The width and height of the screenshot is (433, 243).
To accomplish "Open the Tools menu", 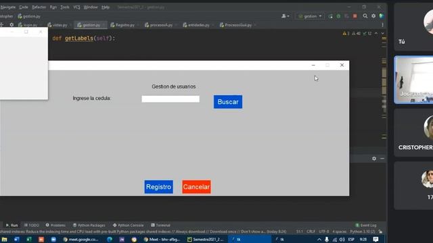I will pyautogui.click(x=65, y=7).
